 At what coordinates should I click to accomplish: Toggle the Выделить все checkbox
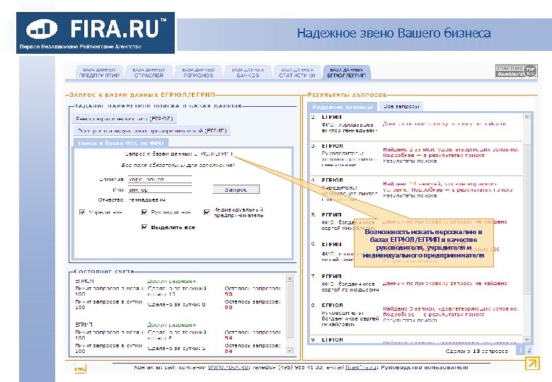[144, 227]
